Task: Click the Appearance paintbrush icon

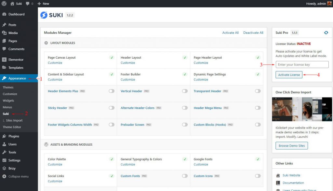Action: (x=4, y=78)
